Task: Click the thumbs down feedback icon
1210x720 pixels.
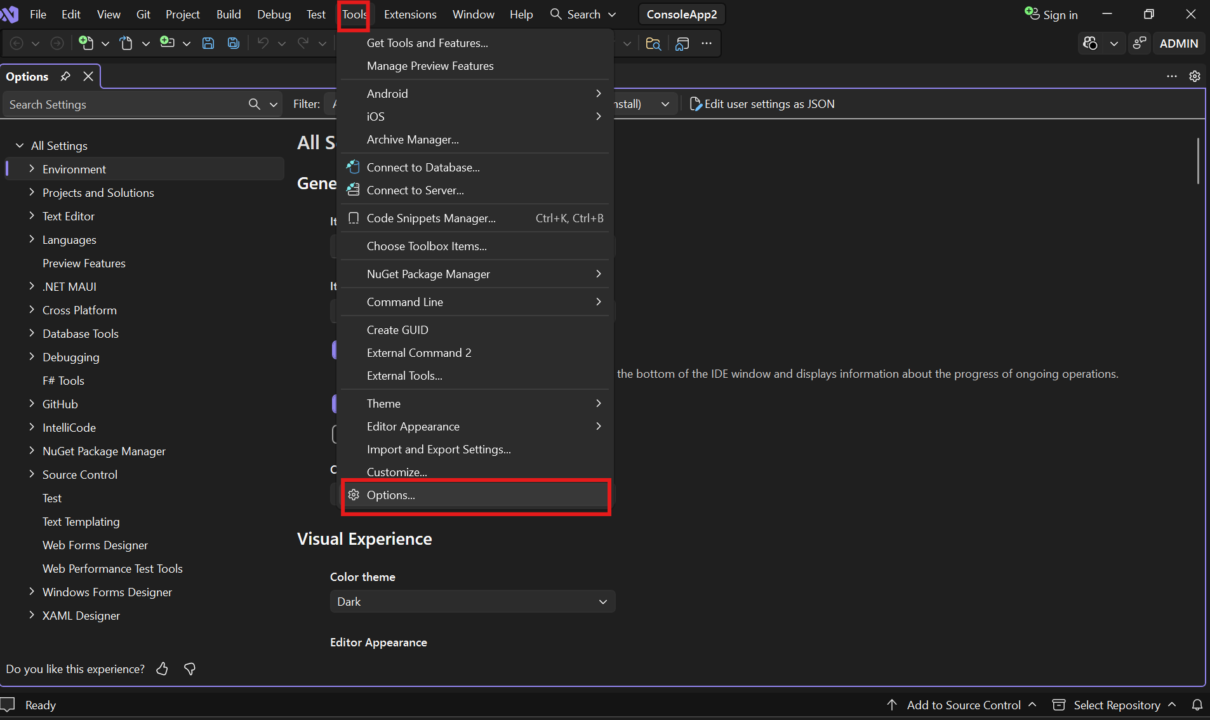Action: tap(190, 669)
